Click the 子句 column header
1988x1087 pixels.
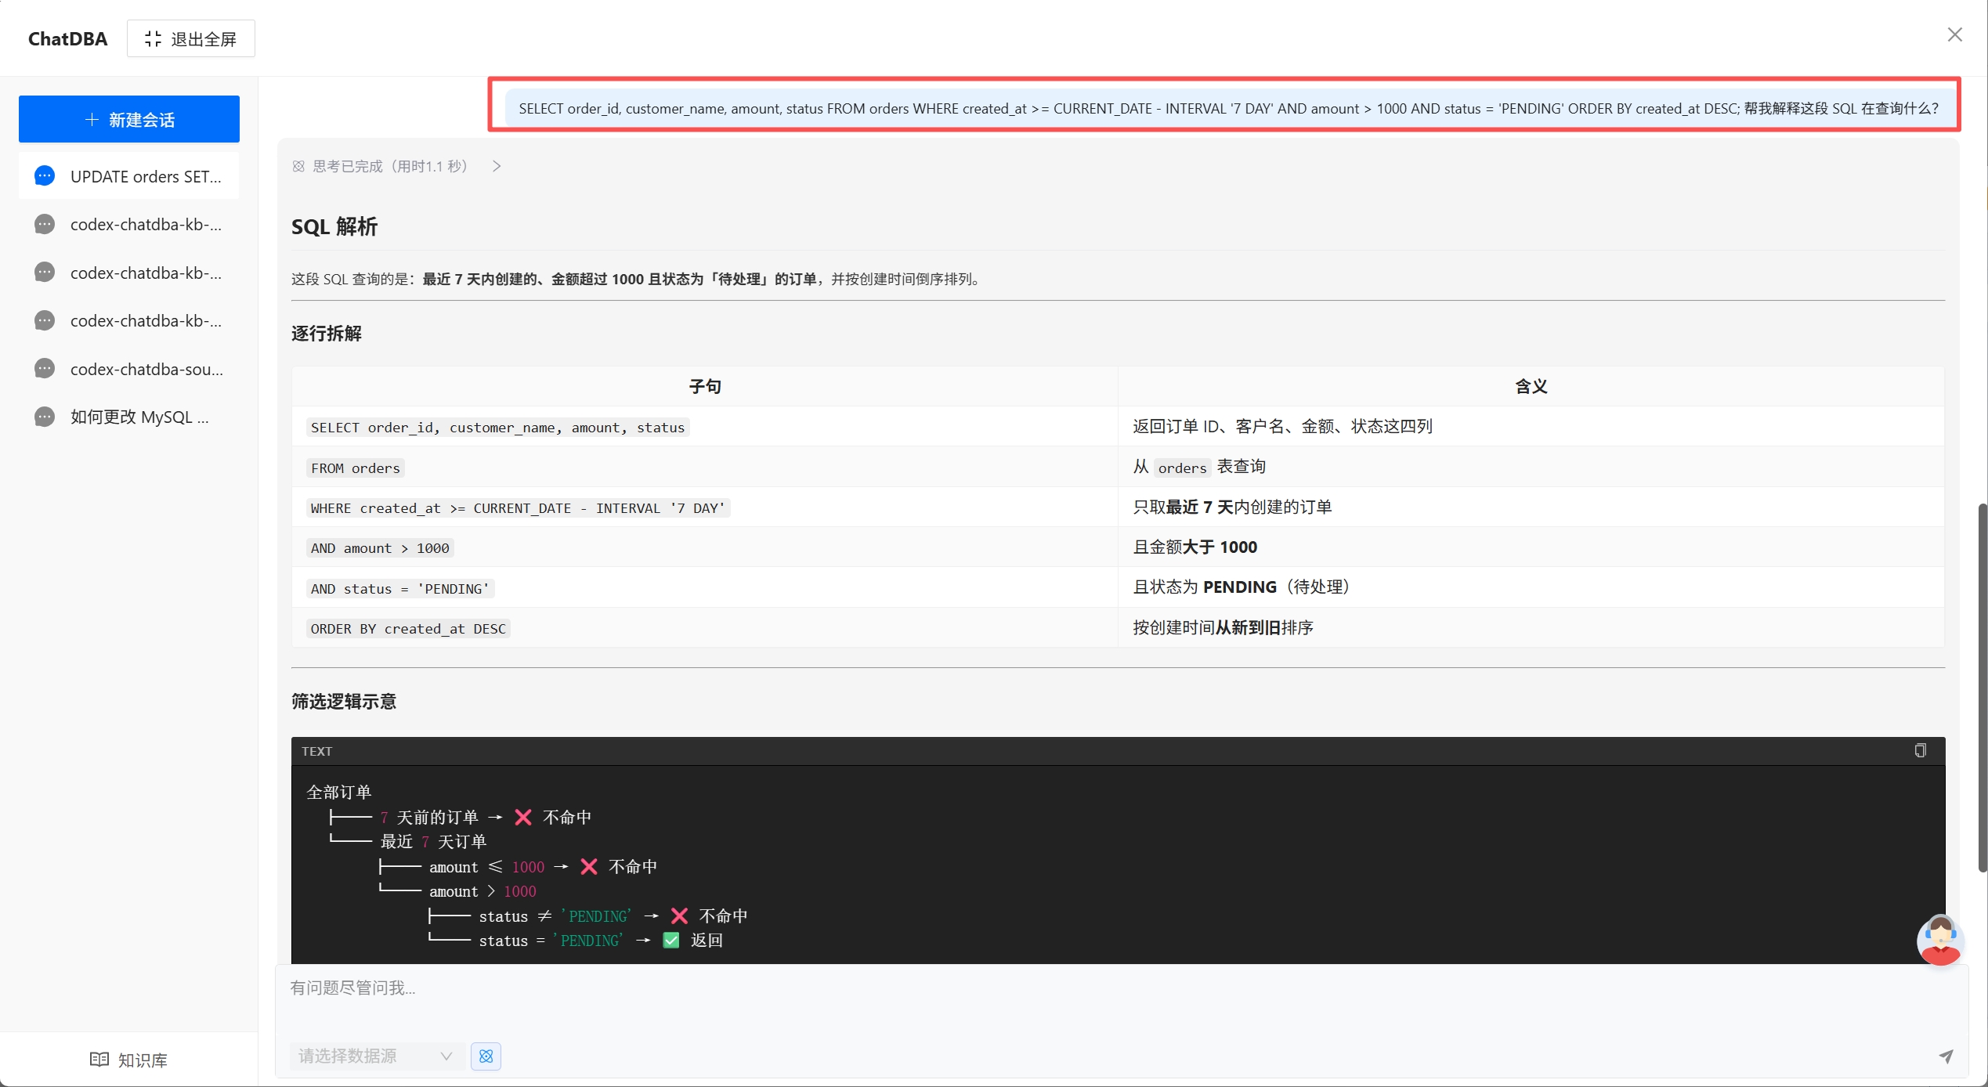(705, 386)
